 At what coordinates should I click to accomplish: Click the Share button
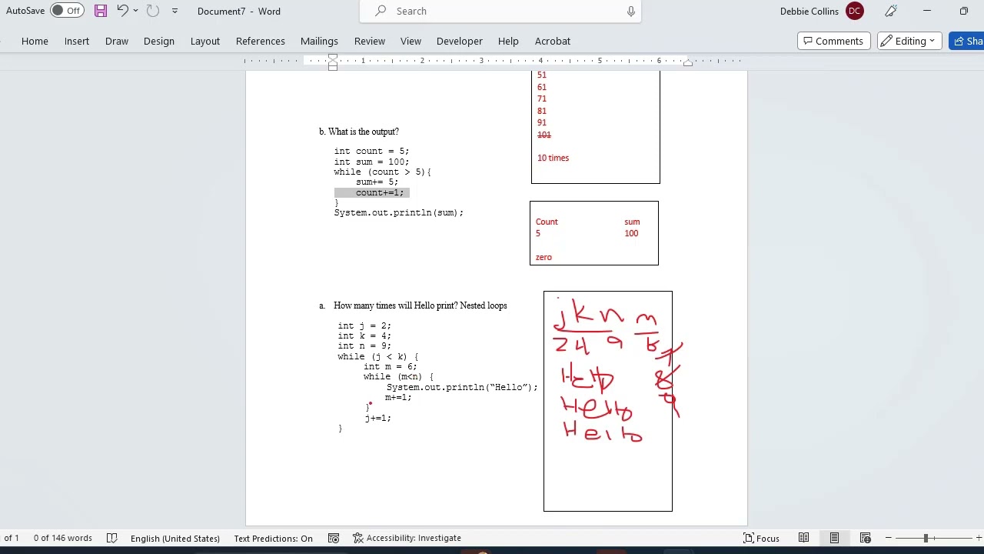(967, 41)
